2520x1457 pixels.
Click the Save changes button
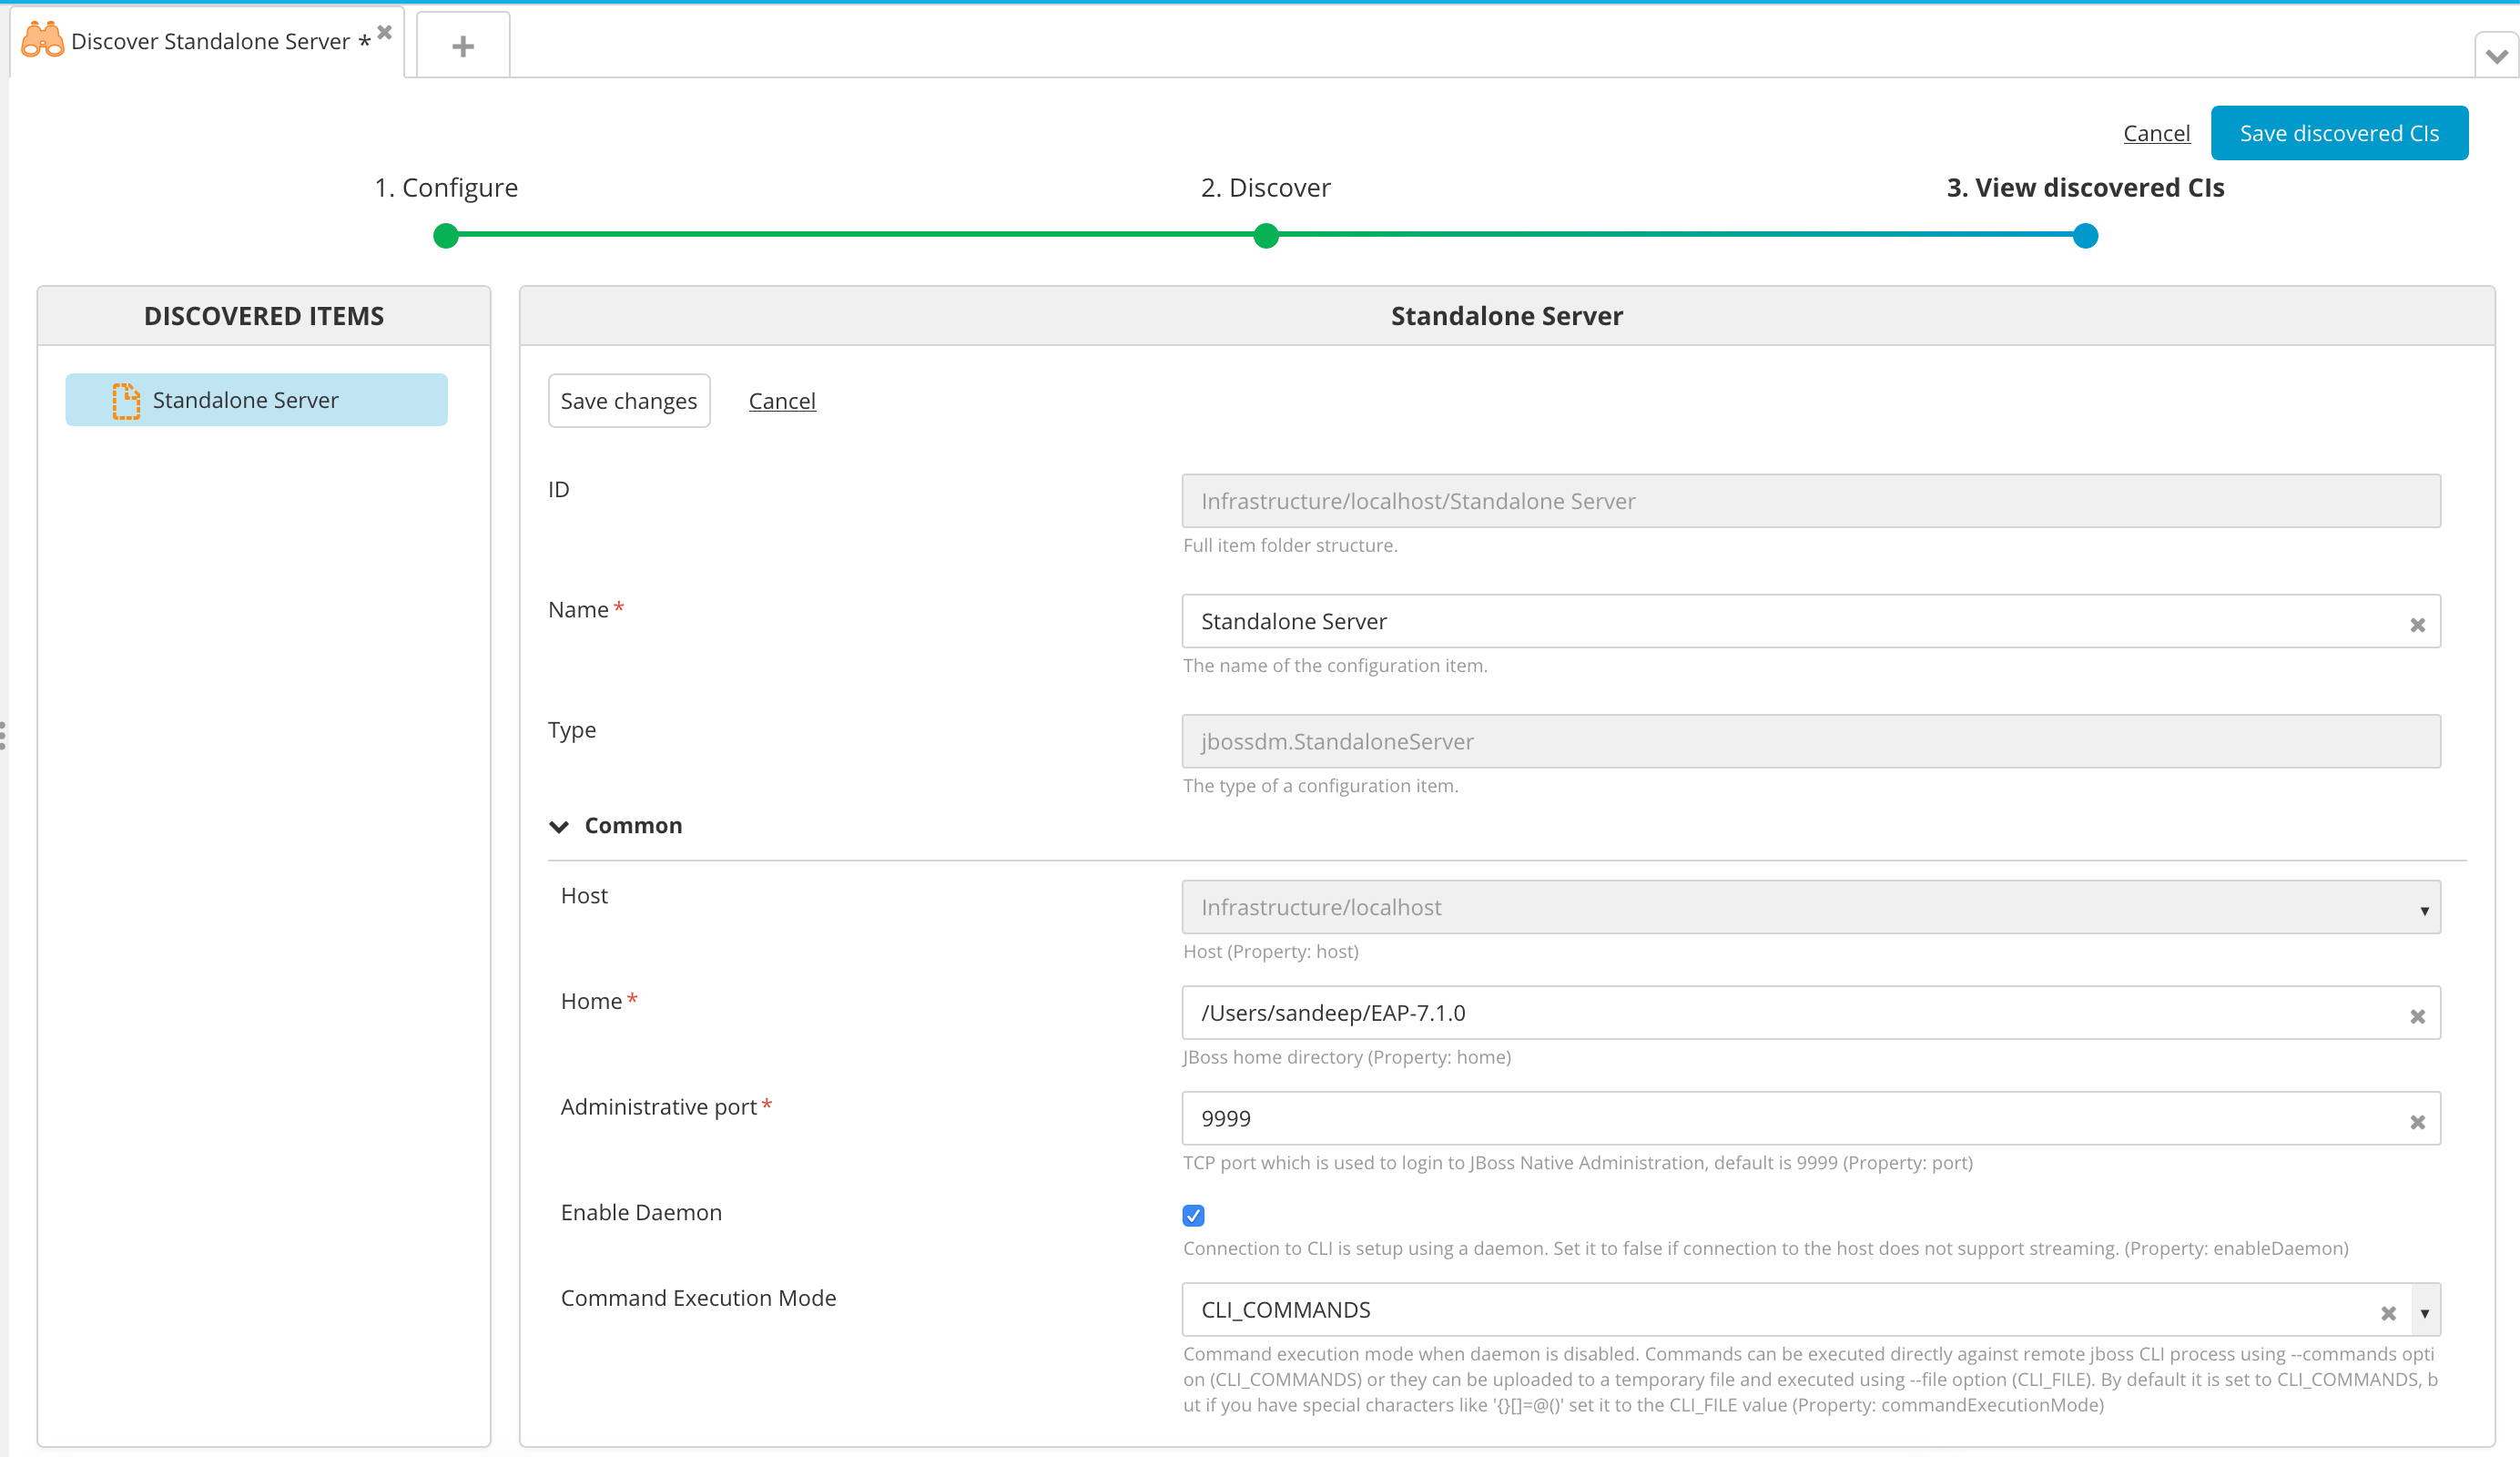pos(629,401)
